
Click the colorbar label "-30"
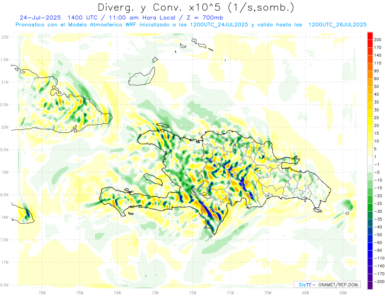tap(378, 211)
